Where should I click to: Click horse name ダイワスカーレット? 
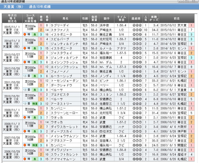click(65, 127)
